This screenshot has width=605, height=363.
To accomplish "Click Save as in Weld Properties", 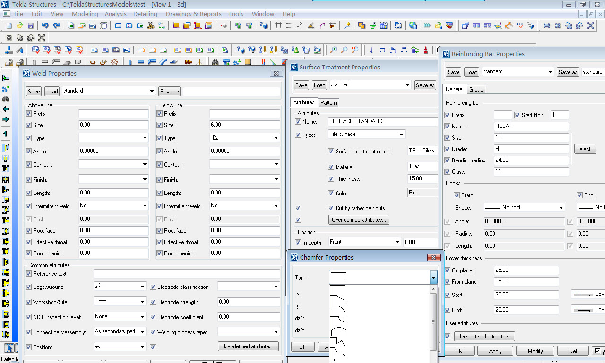I will [169, 92].
